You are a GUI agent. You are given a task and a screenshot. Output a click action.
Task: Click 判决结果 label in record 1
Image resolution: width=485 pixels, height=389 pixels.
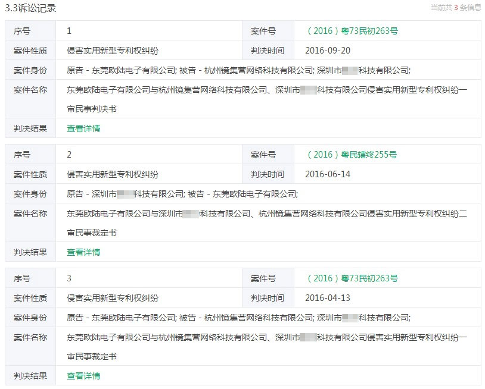click(x=30, y=128)
